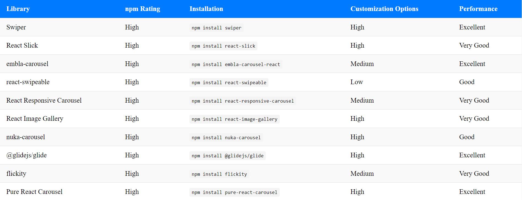
Task: Select the 'npm install embla-carousel-react' code
Action: click(x=236, y=64)
